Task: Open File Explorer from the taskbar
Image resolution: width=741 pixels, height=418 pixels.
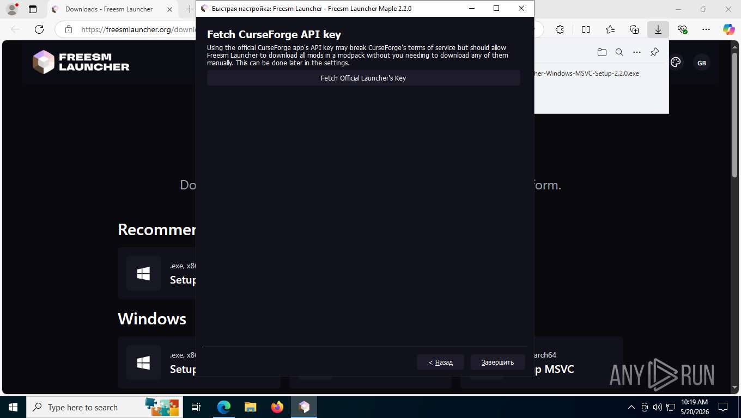Action: [x=250, y=407]
